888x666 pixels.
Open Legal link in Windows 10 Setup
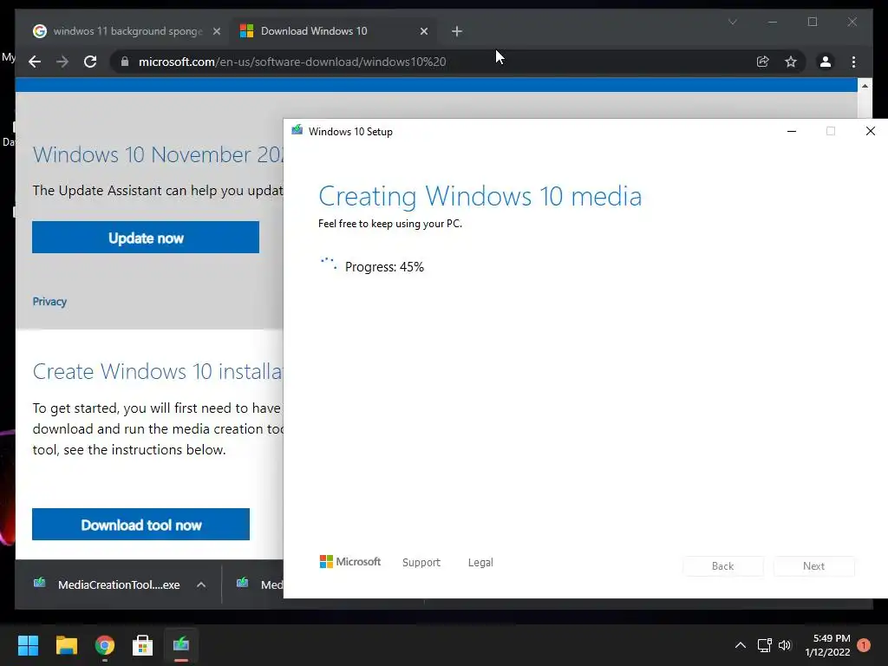[x=480, y=562]
